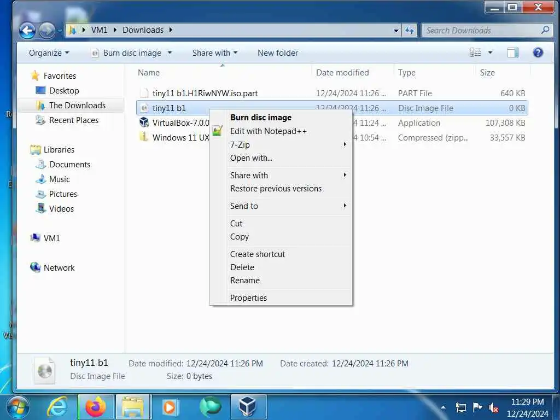Show hidden tray icons arrow
This screenshot has width=560, height=420.
tap(443, 407)
